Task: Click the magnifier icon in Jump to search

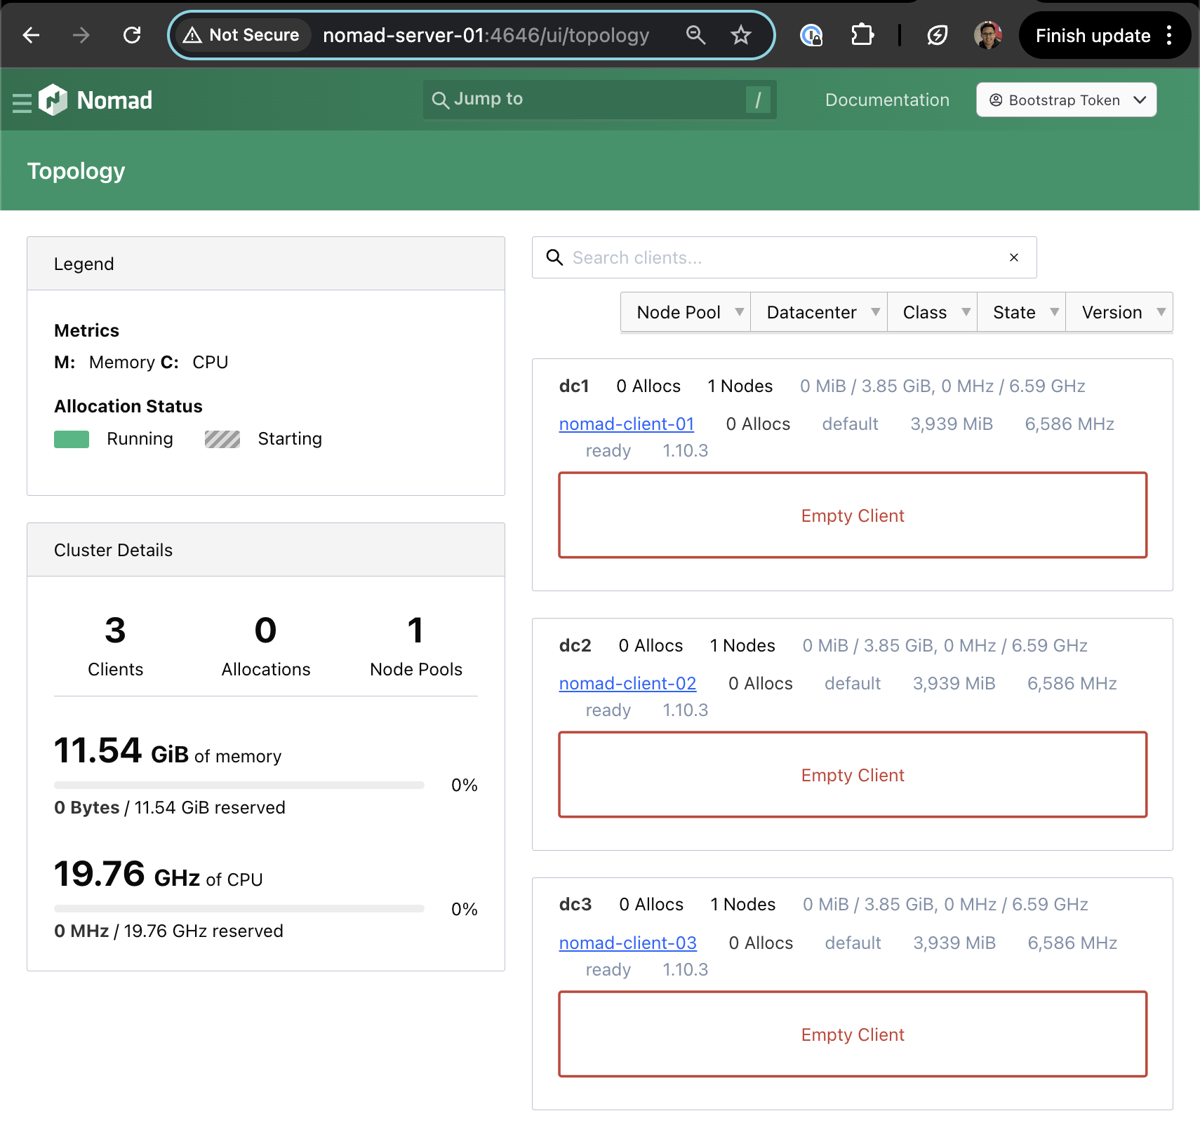Action: click(x=440, y=100)
